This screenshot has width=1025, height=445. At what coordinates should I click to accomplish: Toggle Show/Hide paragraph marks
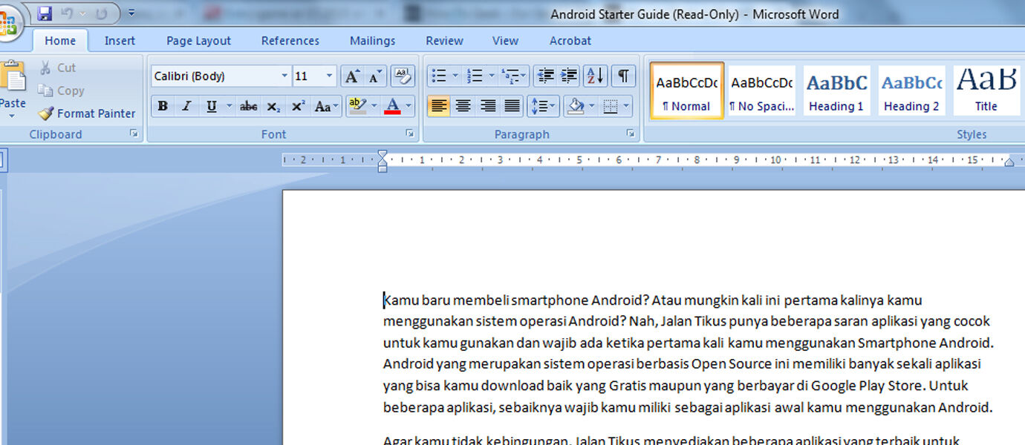tap(623, 75)
